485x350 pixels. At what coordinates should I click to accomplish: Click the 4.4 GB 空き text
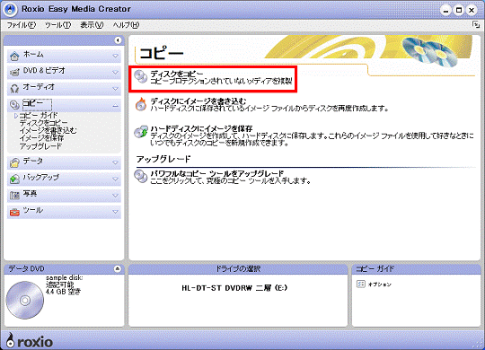(64, 292)
